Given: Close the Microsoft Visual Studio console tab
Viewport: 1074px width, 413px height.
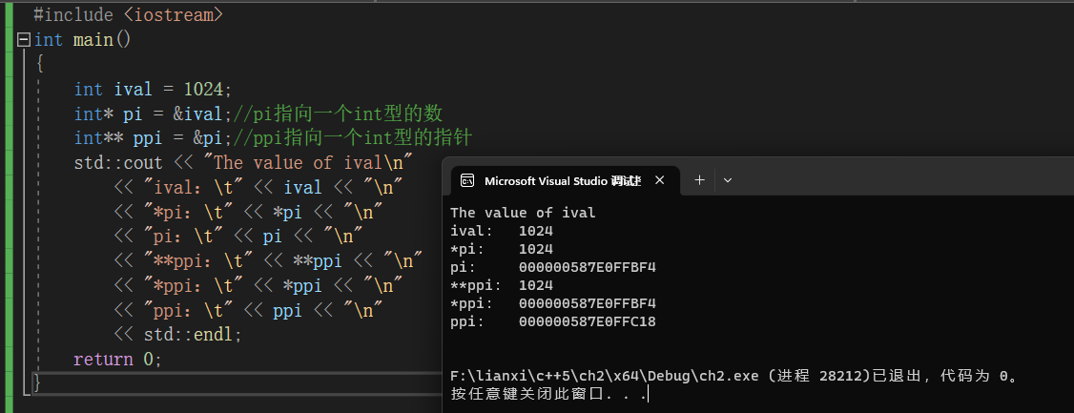Looking at the screenshot, I should tap(659, 181).
